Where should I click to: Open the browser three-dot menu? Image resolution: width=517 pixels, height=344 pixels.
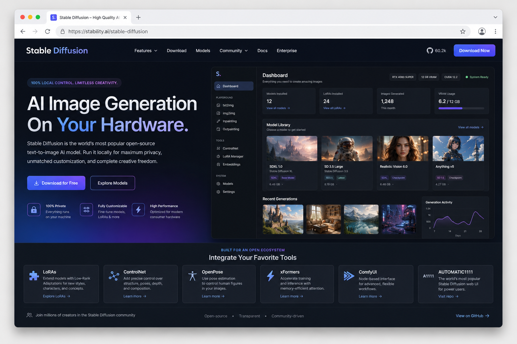pos(495,32)
